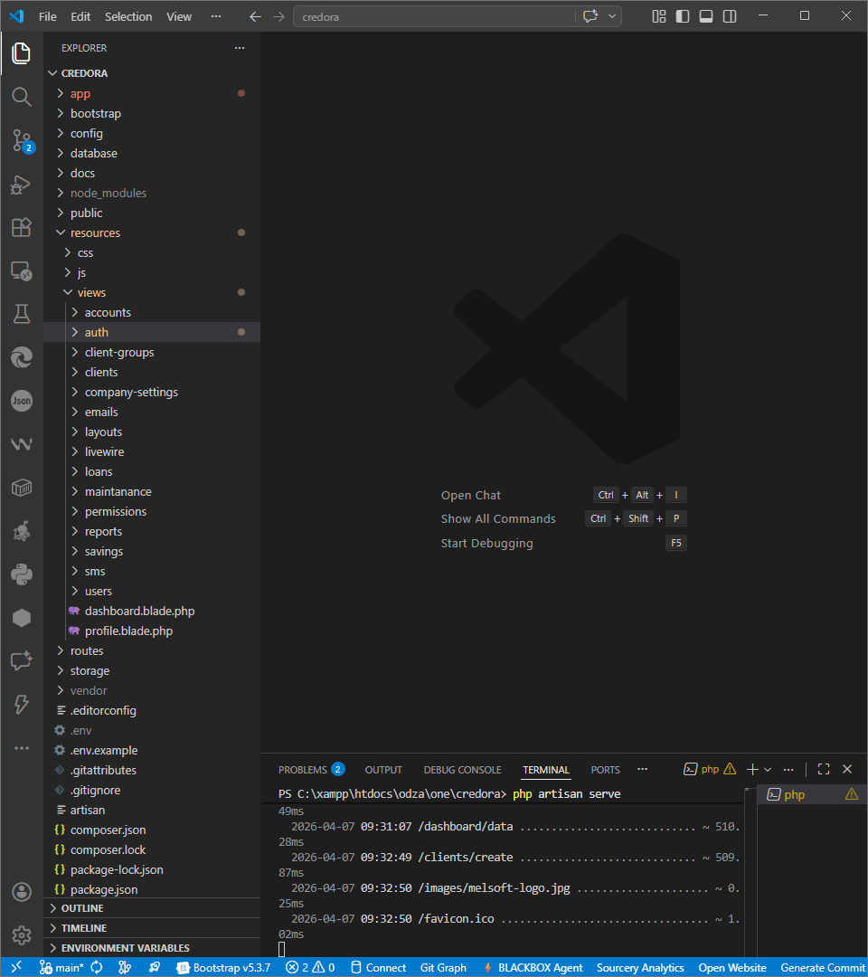Open the Search view in activity bar
The width and height of the screenshot is (868, 977).
[22, 97]
